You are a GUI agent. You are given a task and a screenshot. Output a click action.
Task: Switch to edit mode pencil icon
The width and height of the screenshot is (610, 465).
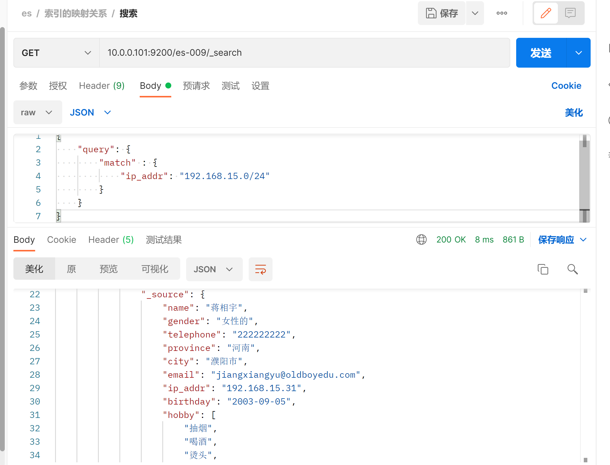click(546, 13)
